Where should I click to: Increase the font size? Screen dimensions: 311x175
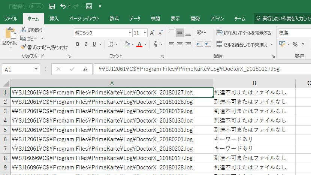tap(152, 33)
